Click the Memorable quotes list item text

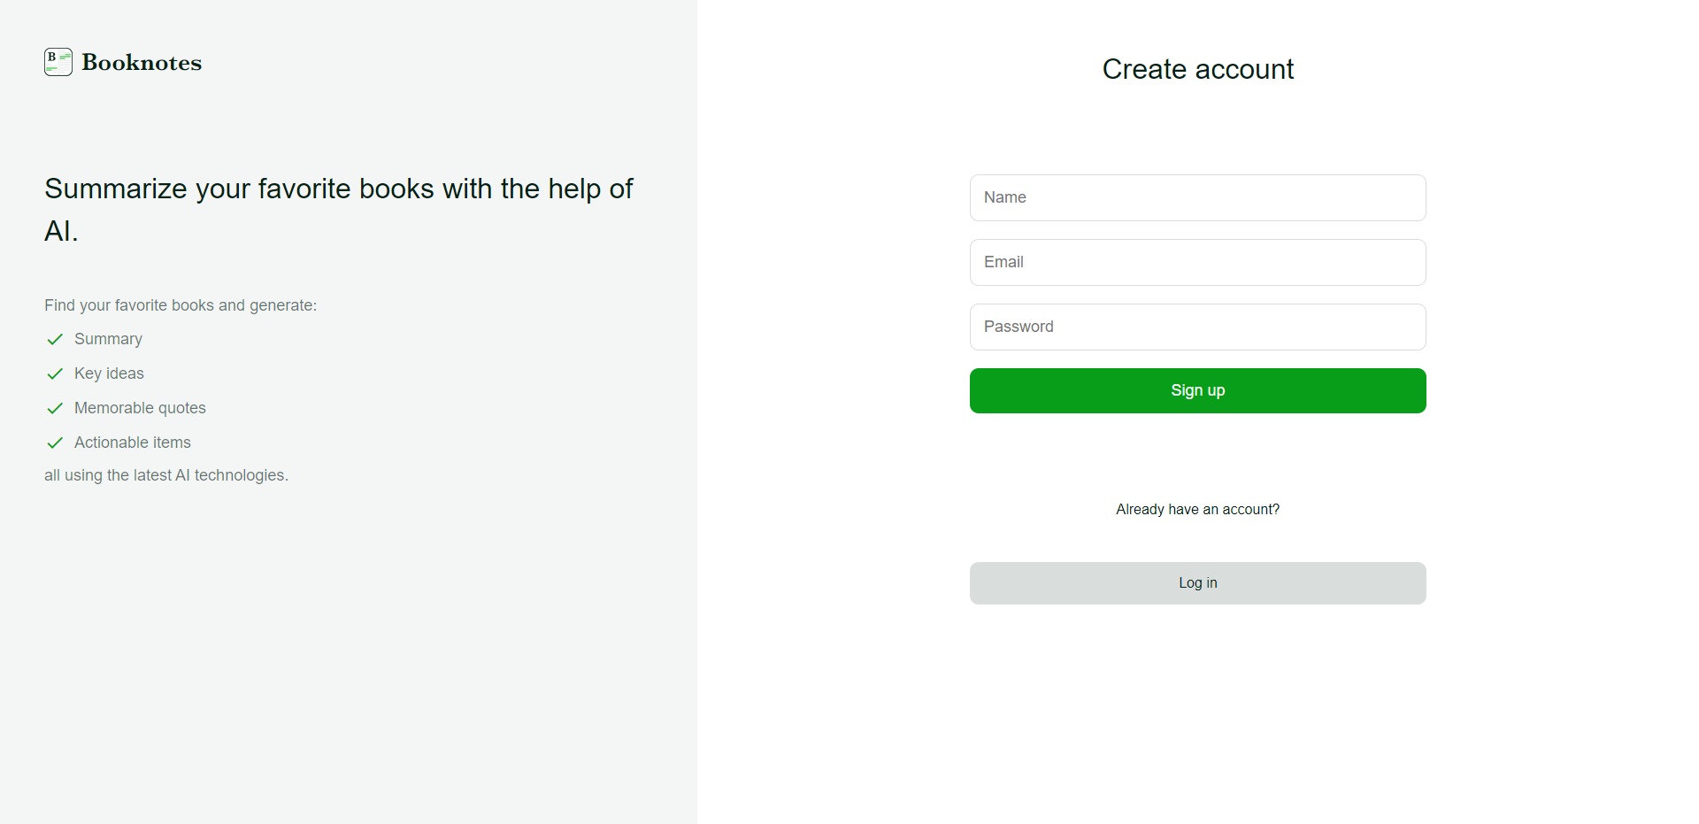tap(140, 408)
